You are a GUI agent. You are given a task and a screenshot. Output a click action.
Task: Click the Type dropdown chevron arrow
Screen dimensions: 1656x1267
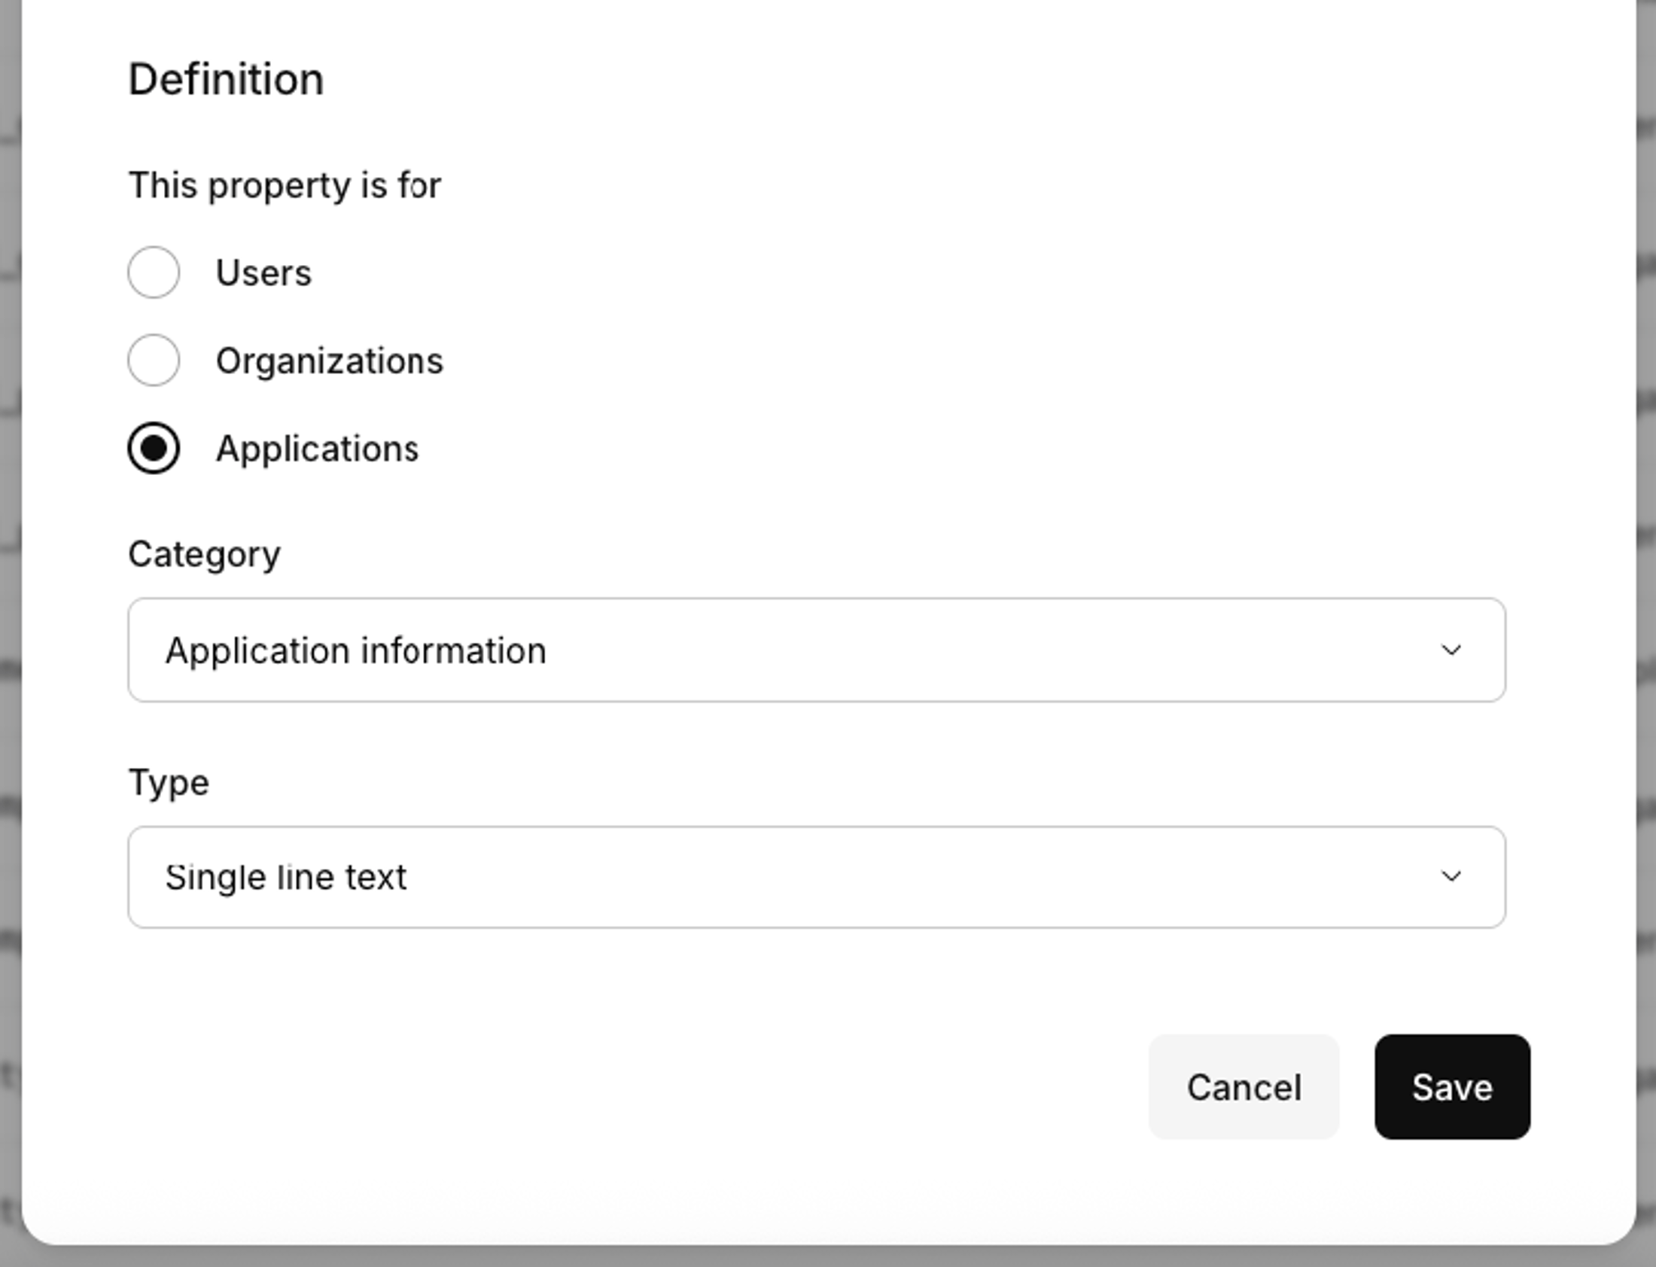point(1451,876)
